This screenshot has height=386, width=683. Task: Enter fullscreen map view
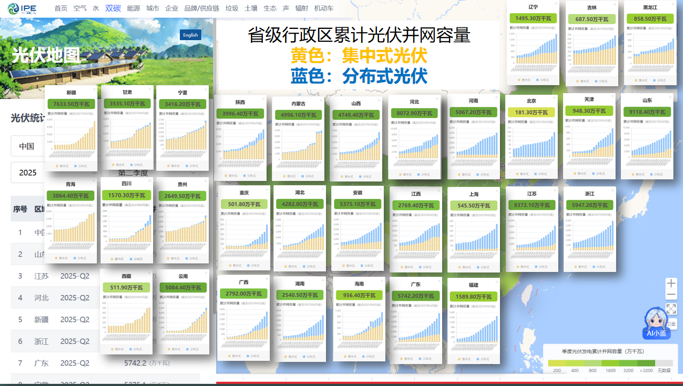[x=671, y=309]
